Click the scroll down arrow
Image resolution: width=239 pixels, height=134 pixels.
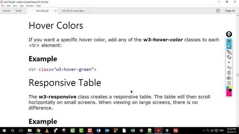[x=238, y=125]
